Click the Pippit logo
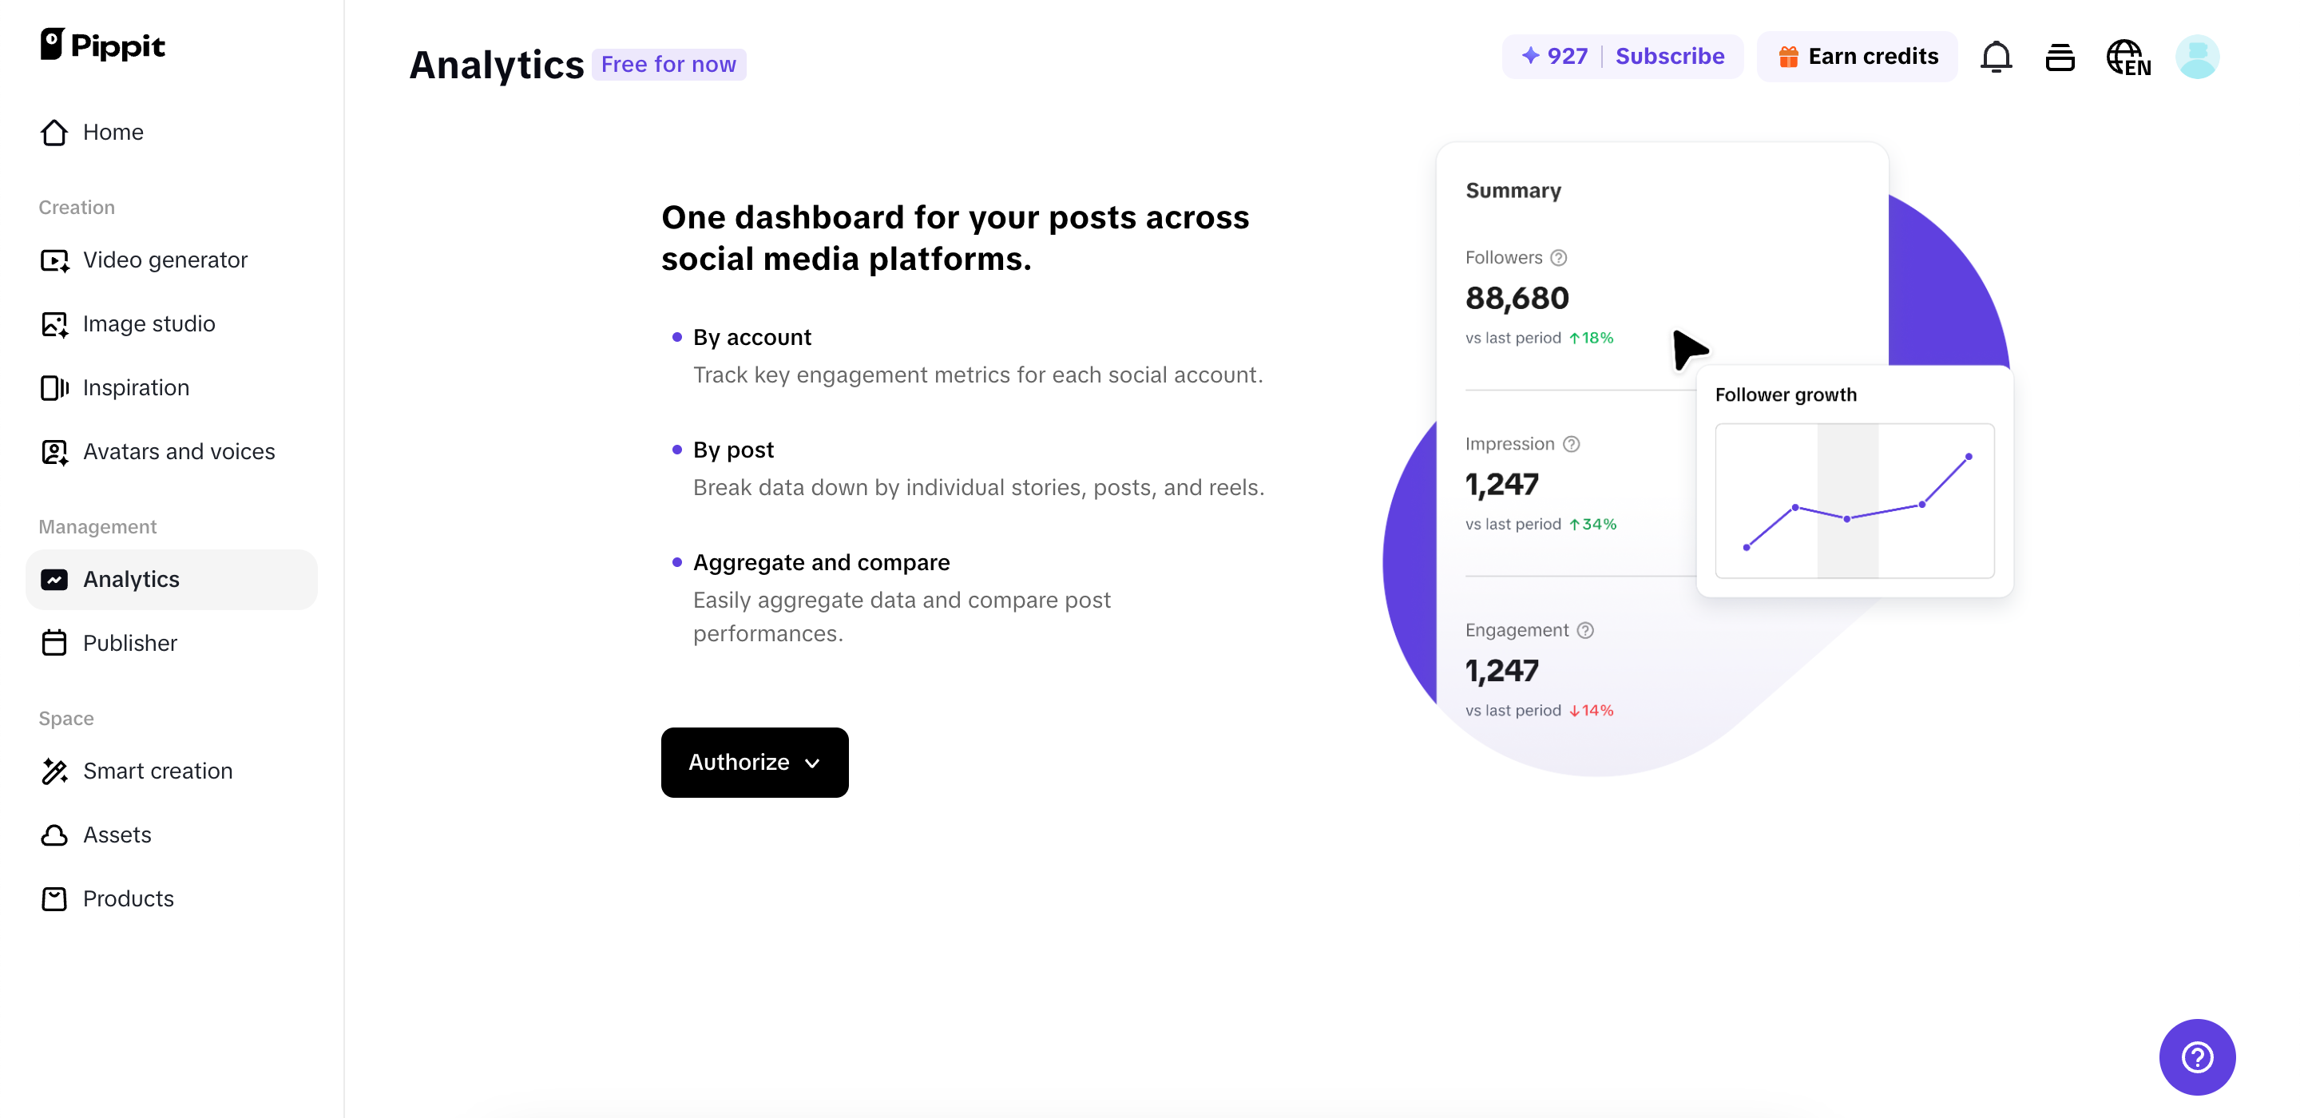Image resolution: width=2300 pixels, height=1118 pixels. point(103,45)
